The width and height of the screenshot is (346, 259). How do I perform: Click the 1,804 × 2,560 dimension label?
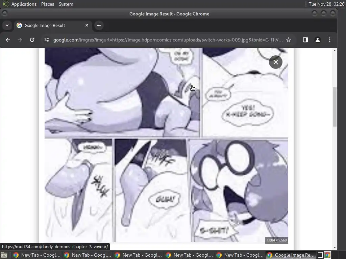point(277,240)
